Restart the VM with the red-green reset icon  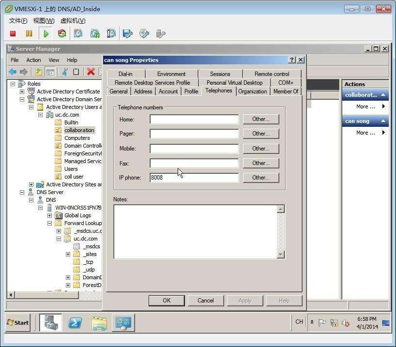pyautogui.click(x=62, y=33)
